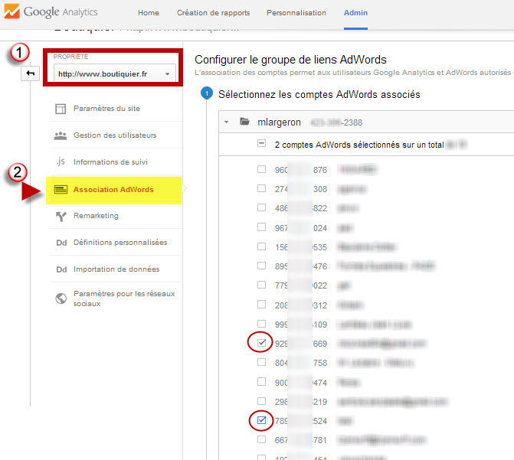Check the account ending 758
This screenshot has height=460, width=514.
[x=261, y=362]
